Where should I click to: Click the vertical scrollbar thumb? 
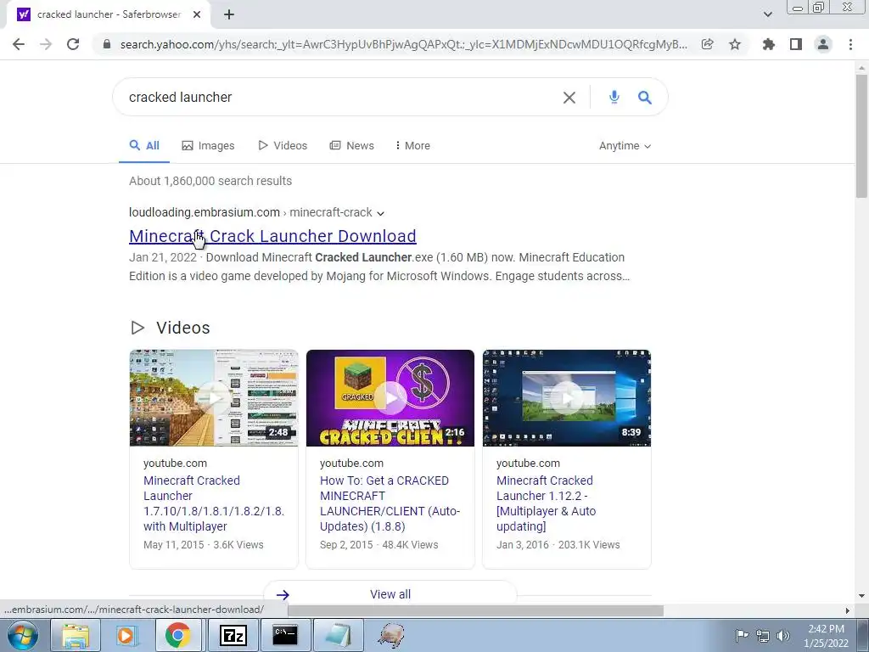pyautogui.click(x=861, y=135)
